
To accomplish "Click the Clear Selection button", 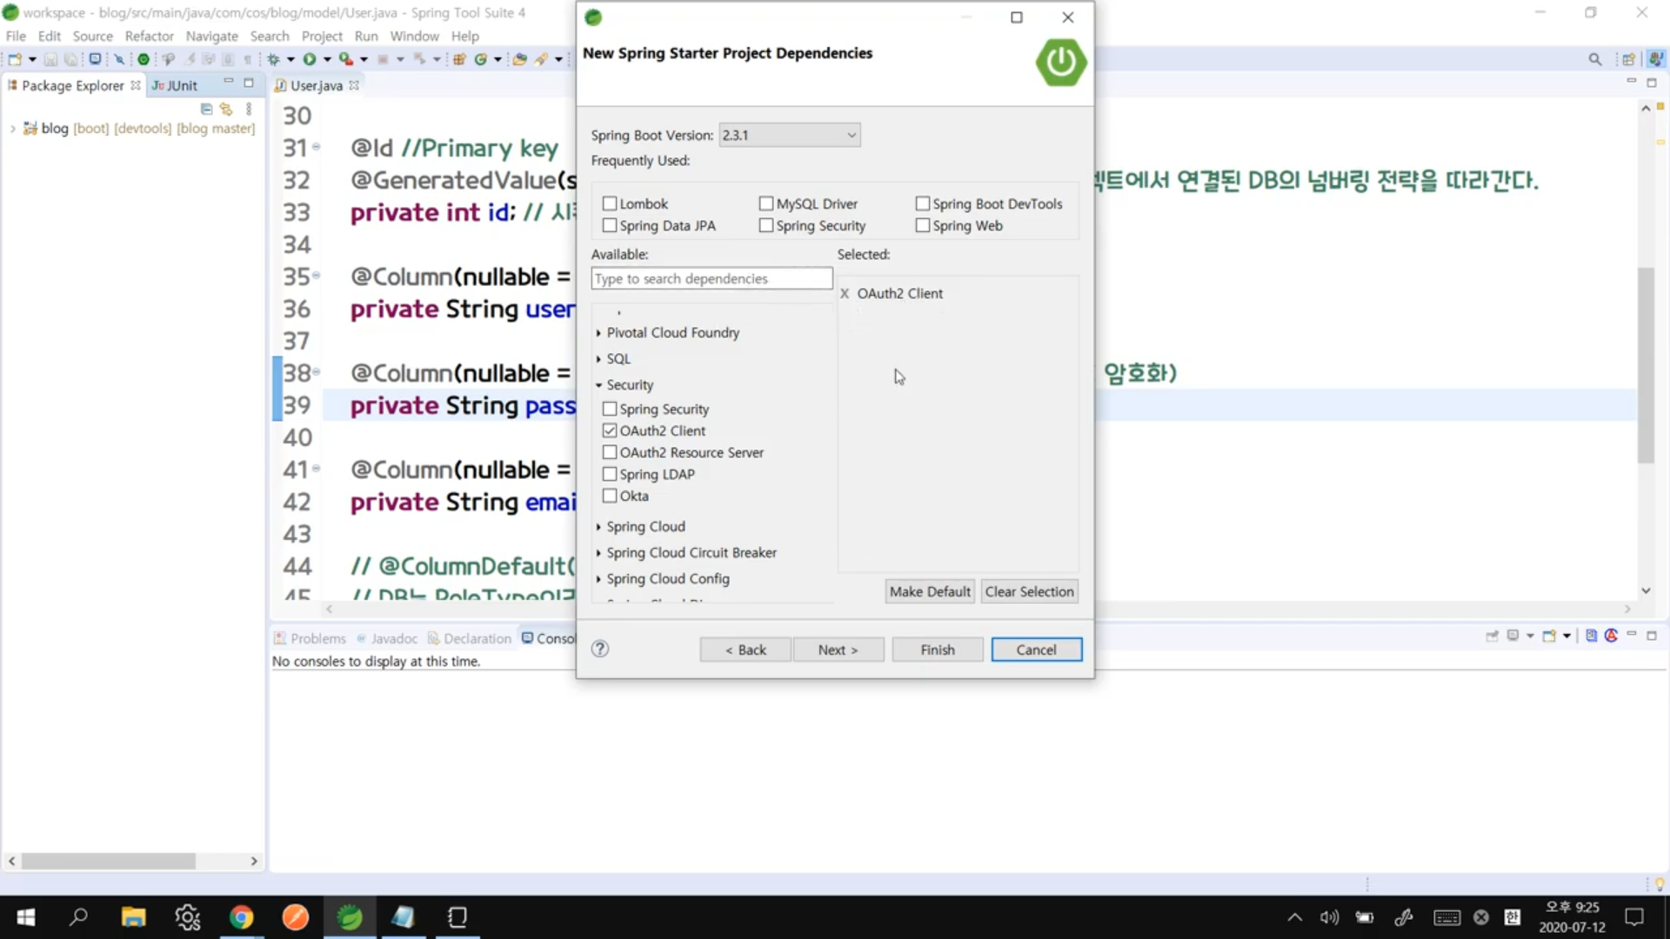I will 1029,591.
